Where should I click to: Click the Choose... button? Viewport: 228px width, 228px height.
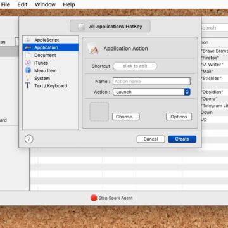(x=126, y=117)
